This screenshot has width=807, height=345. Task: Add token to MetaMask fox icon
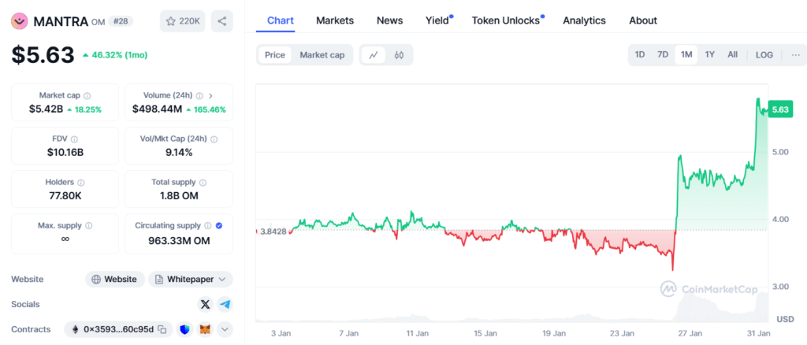pyautogui.click(x=206, y=329)
